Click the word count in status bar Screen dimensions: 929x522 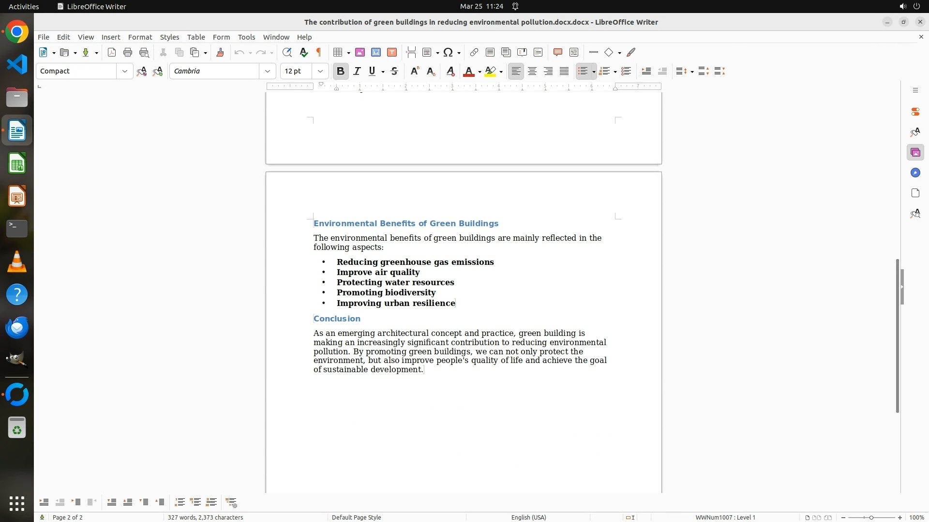coord(205,517)
